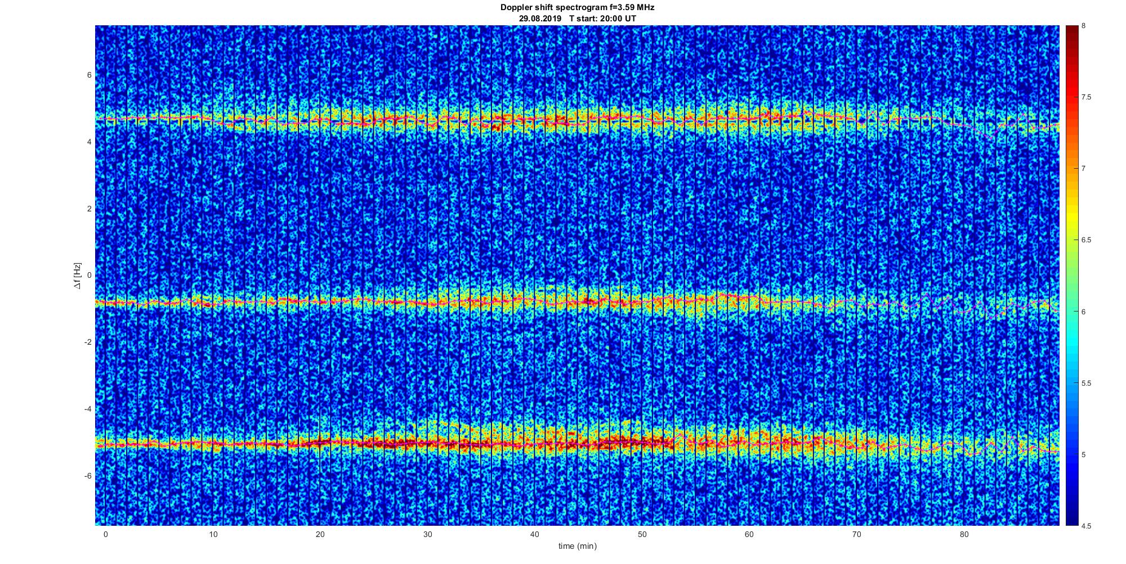1126x564 pixels.
Task: Click the lower signal trace near -5 Hz
Action: point(577,444)
